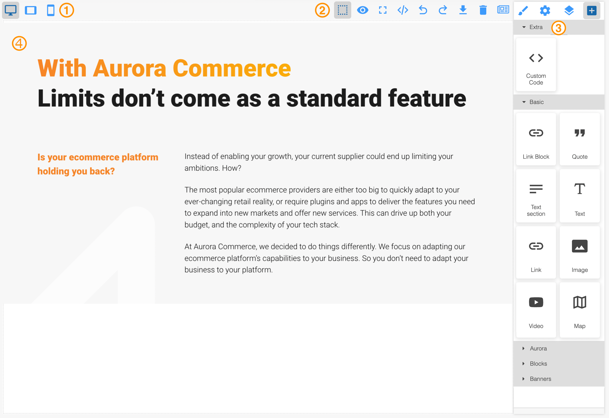
Task: Click the download/import icon
Action: (463, 10)
